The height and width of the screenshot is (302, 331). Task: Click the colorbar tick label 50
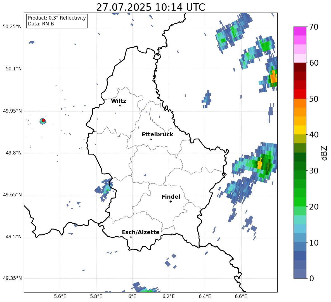click(x=314, y=99)
